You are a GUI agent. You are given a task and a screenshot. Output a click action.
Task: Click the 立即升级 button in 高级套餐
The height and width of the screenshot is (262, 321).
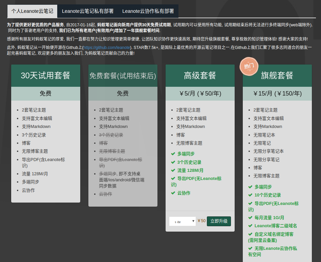(219, 221)
